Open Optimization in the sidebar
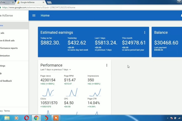The height and width of the screenshot is (121, 182). pyautogui.click(x=14, y=56)
